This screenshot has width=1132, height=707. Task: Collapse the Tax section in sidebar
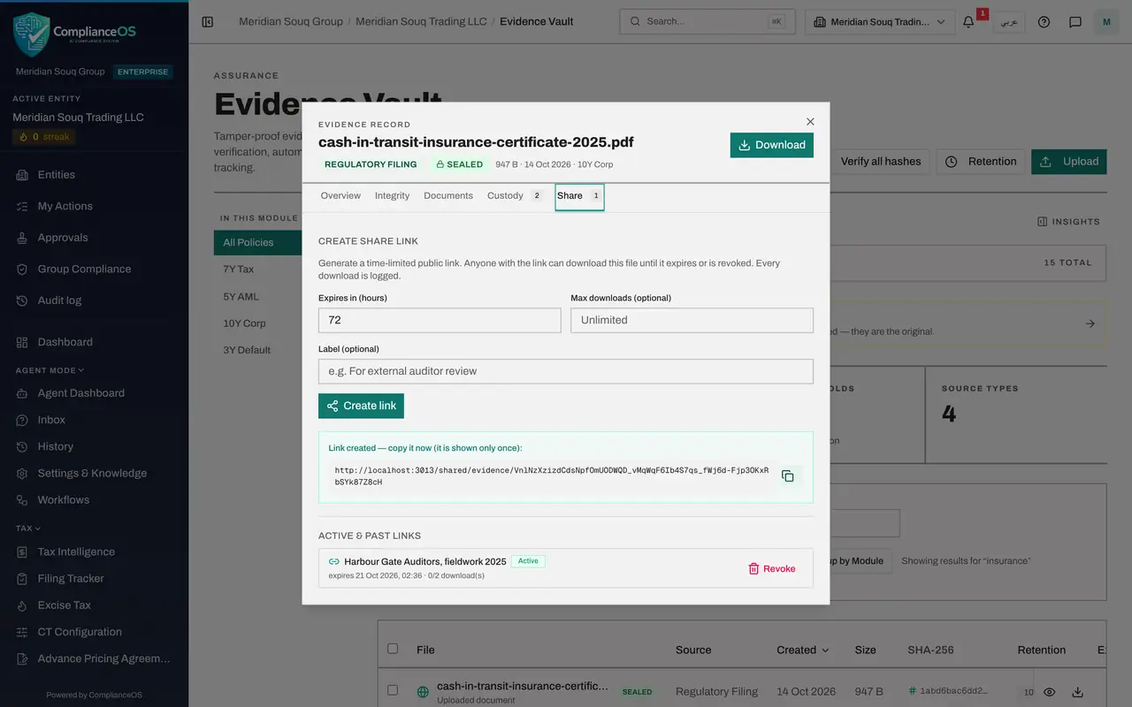click(x=28, y=528)
